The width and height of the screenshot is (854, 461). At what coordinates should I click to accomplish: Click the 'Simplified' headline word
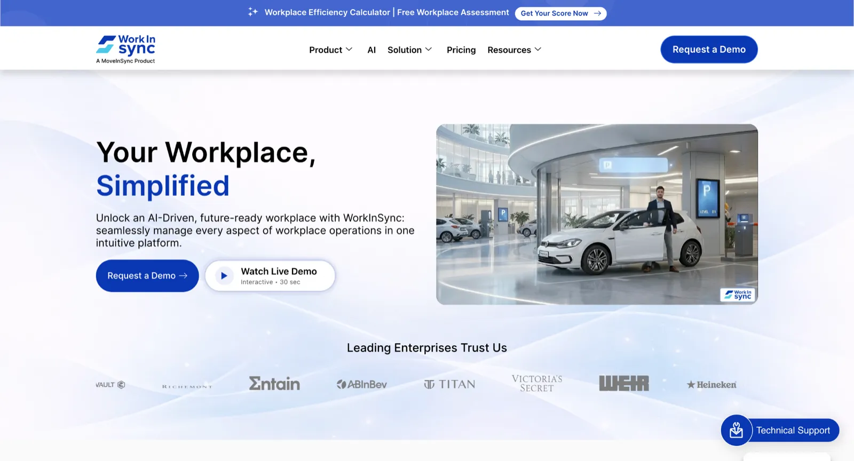tap(163, 186)
